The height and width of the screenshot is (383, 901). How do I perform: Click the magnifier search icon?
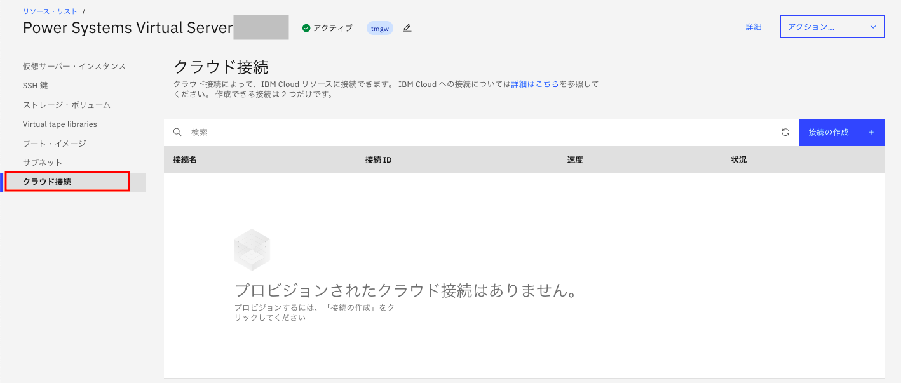click(x=177, y=132)
